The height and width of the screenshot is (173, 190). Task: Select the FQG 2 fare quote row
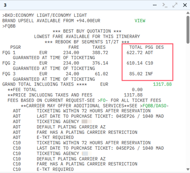[x=78, y=63]
